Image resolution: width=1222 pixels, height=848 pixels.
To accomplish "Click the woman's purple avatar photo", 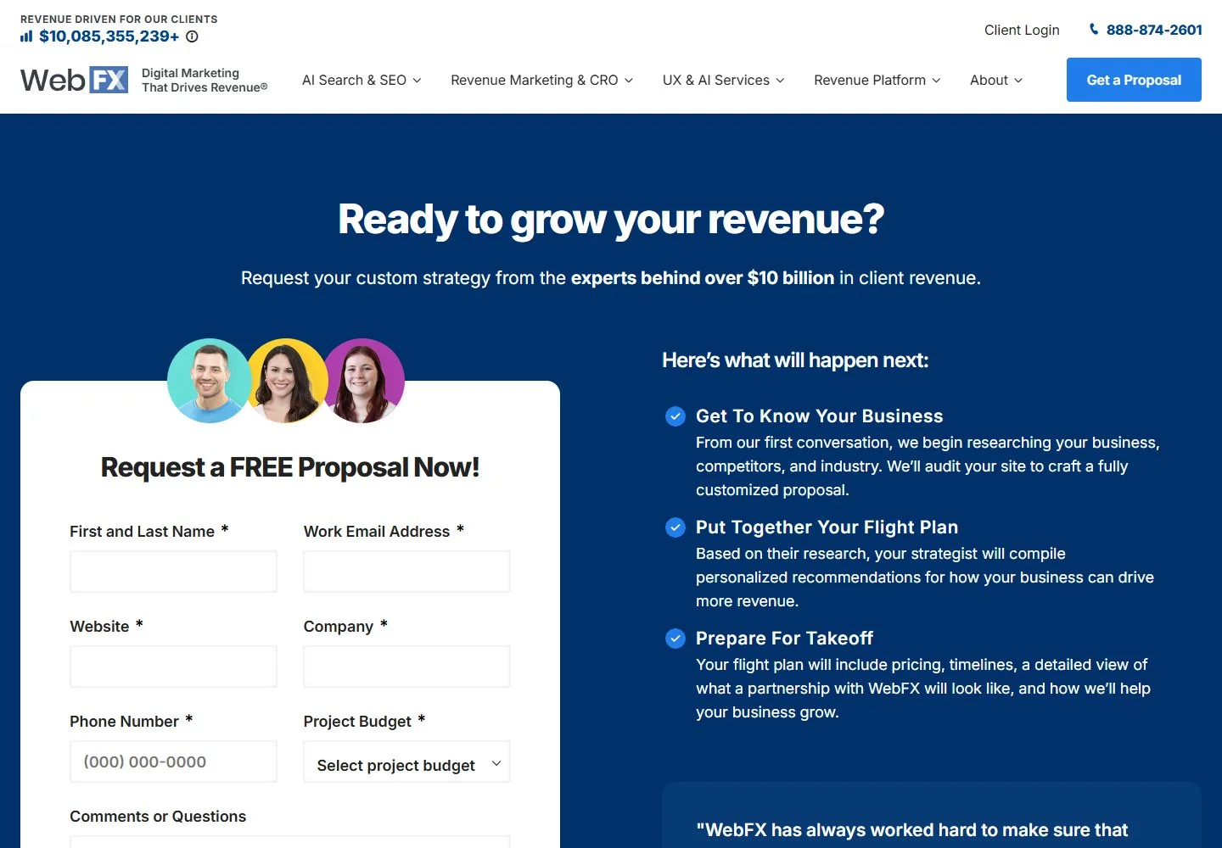I will [x=365, y=381].
